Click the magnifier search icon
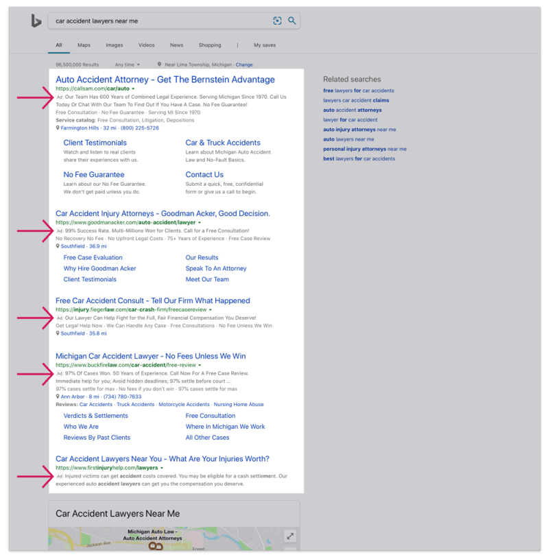 click(x=292, y=21)
